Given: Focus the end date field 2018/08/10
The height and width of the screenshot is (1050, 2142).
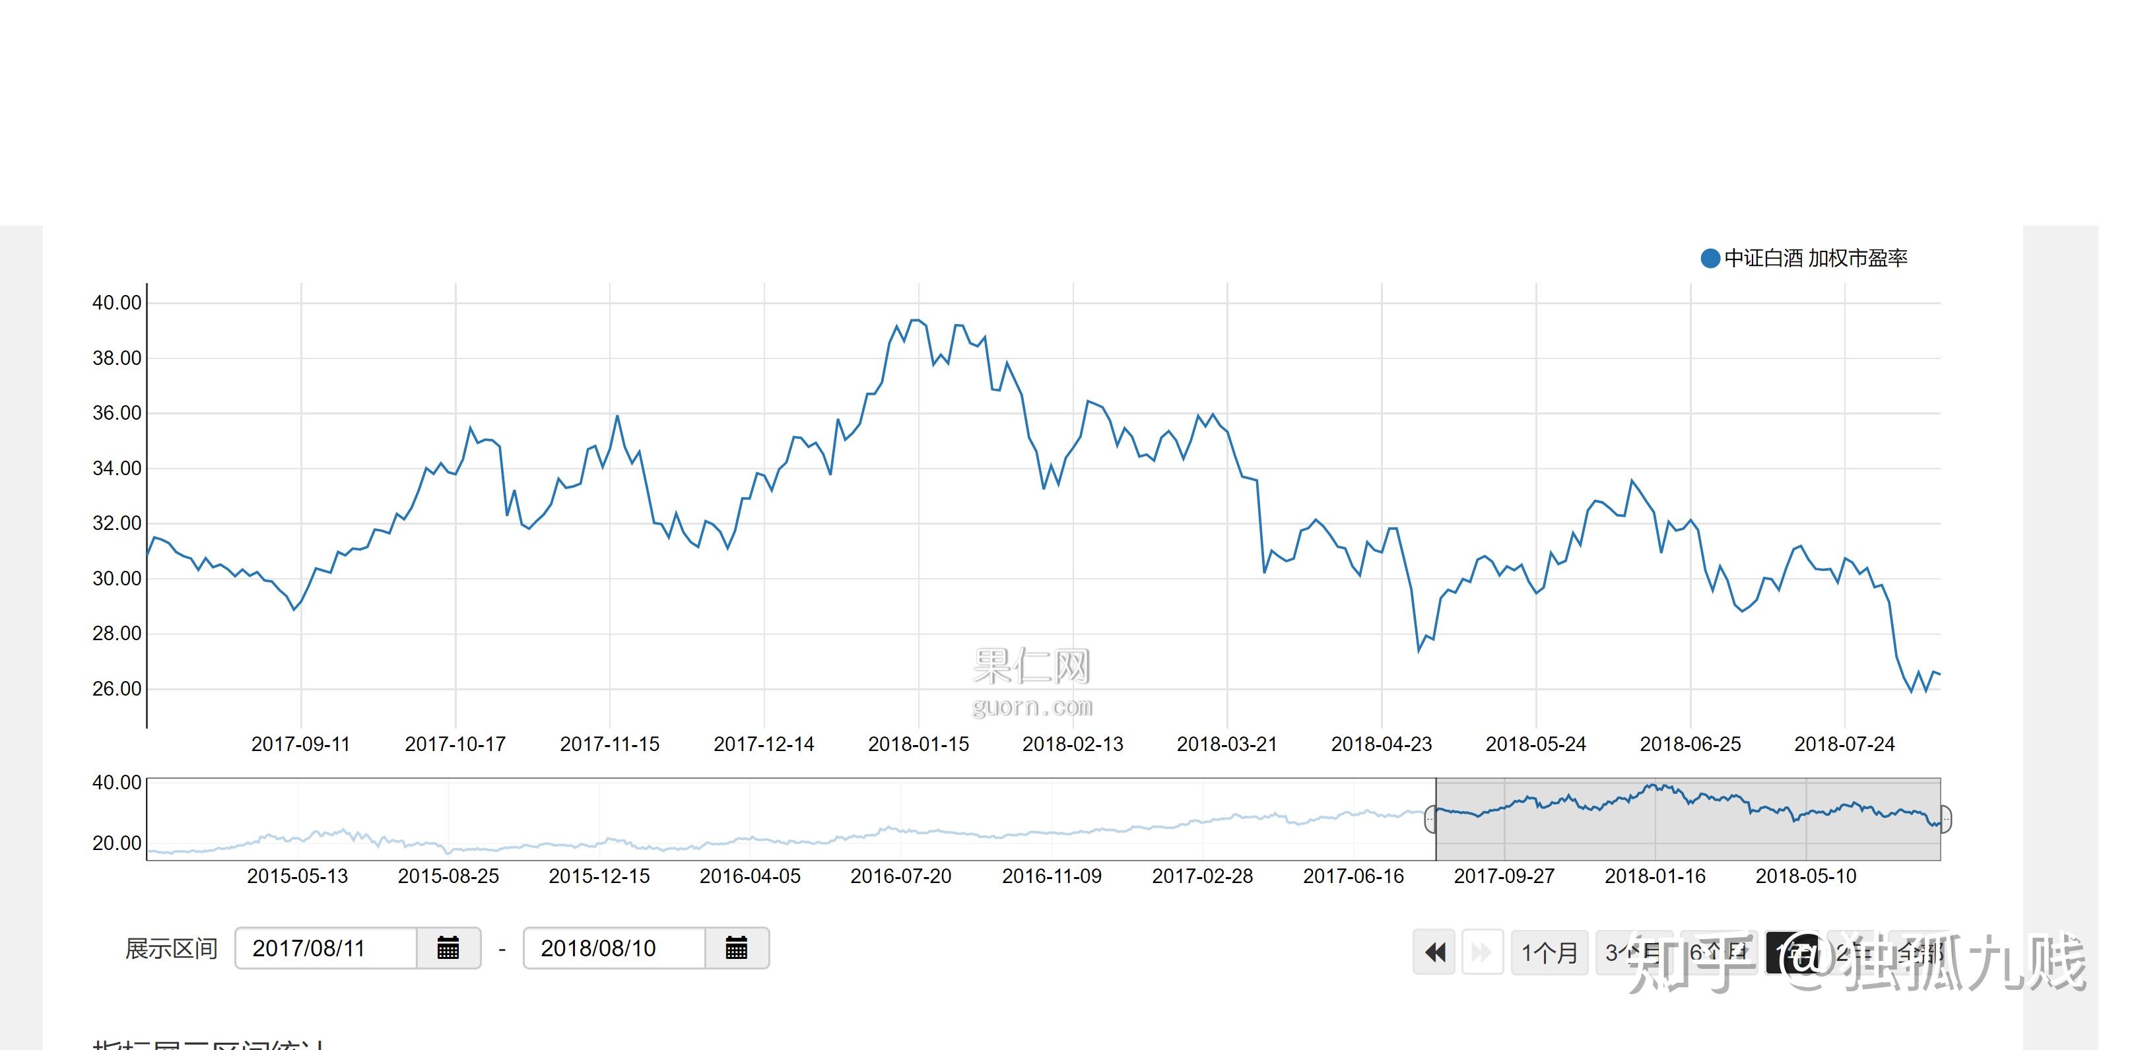Looking at the screenshot, I should [615, 948].
